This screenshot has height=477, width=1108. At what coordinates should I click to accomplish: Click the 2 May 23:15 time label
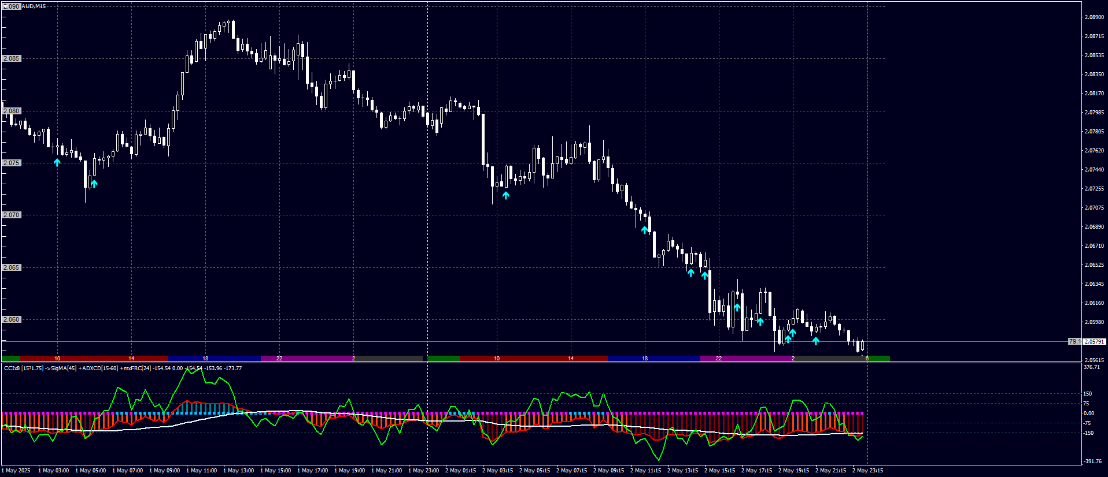point(868,471)
